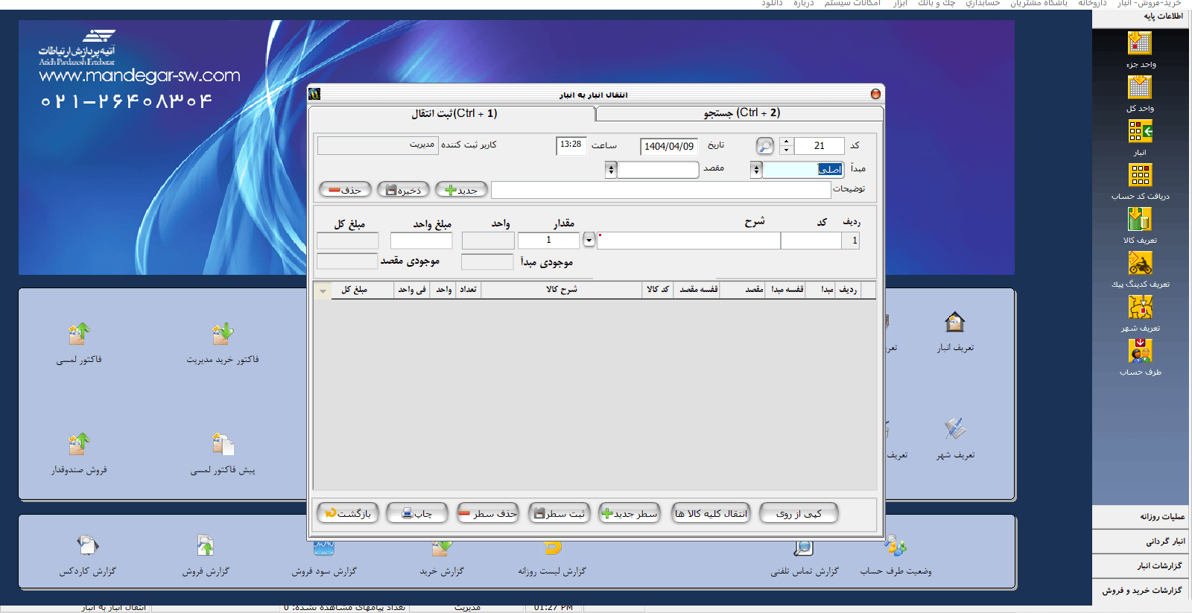Click the جدید new button
The image size is (1192, 613).
(x=461, y=190)
